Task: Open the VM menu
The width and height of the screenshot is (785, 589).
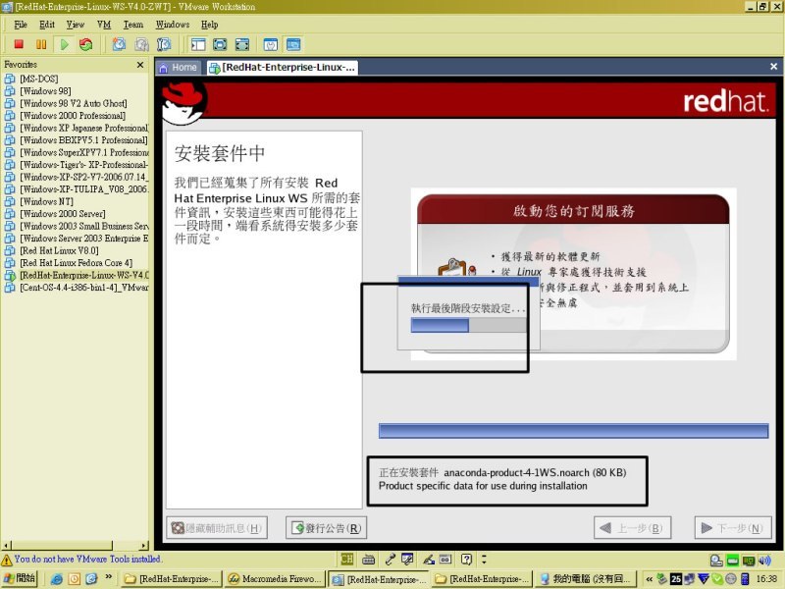Action: [x=104, y=25]
